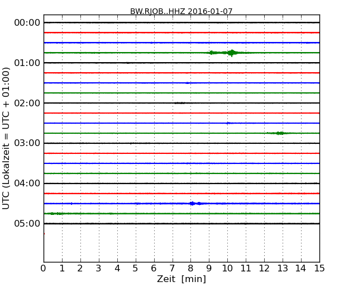Viewport: 363px width, 291px height.
Task: Click x-axis tick label 11
Action: pos(246,269)
